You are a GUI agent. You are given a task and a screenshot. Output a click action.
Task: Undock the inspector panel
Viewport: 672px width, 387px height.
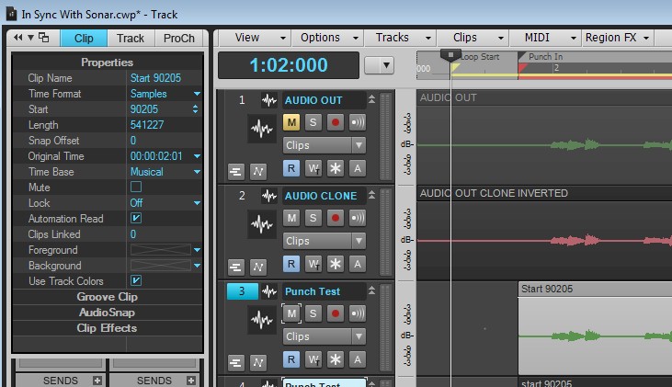point(44,38)
